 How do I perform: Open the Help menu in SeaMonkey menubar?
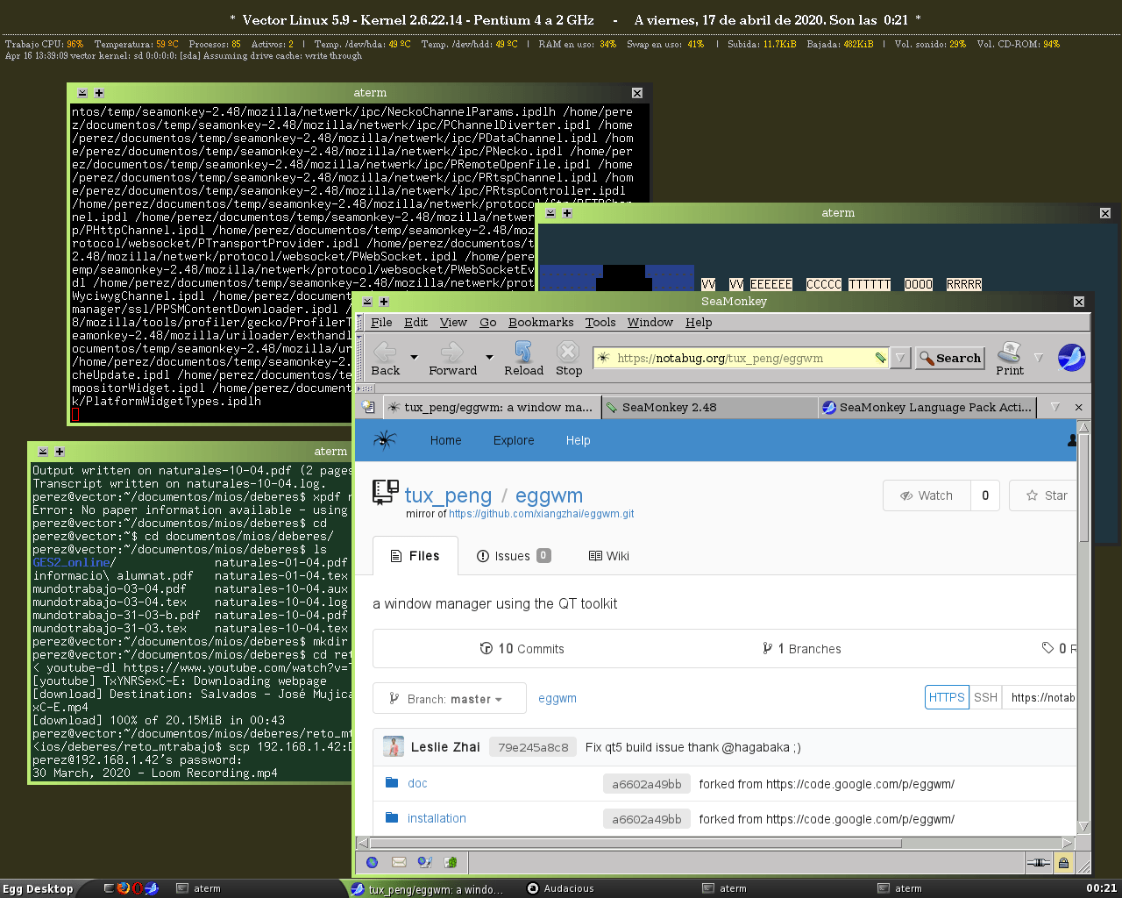coord(699,322)
